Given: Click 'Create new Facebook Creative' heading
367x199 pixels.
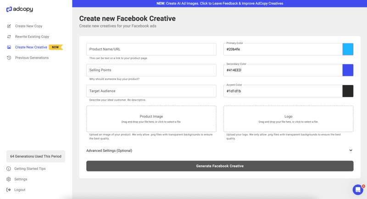Looking at the screenshot, I should pos(128,18).
